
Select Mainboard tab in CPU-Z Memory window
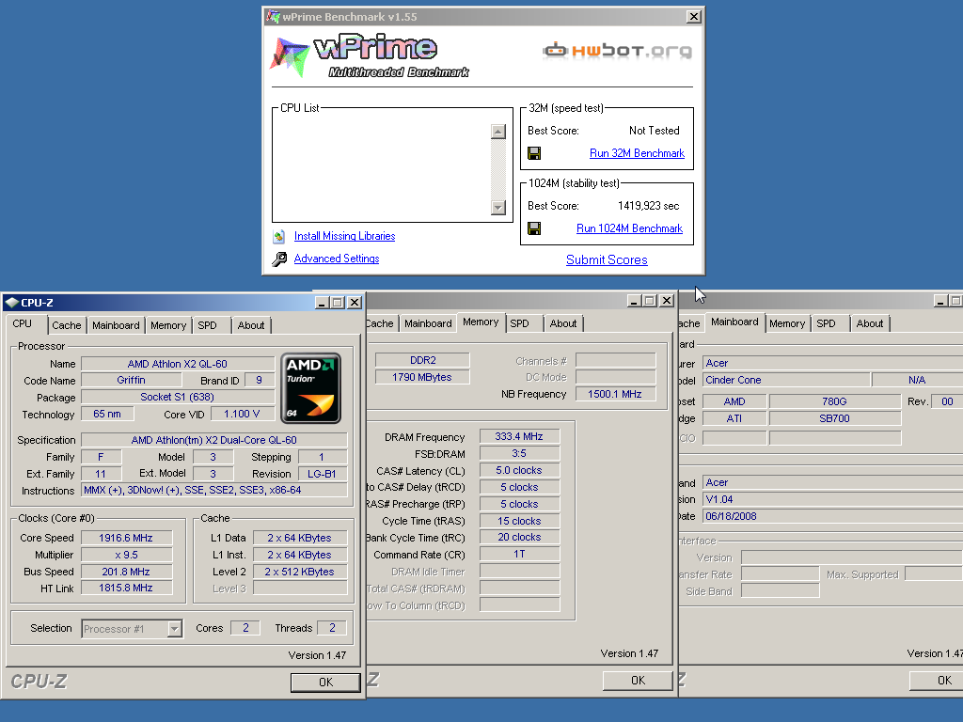click(428, 323)
